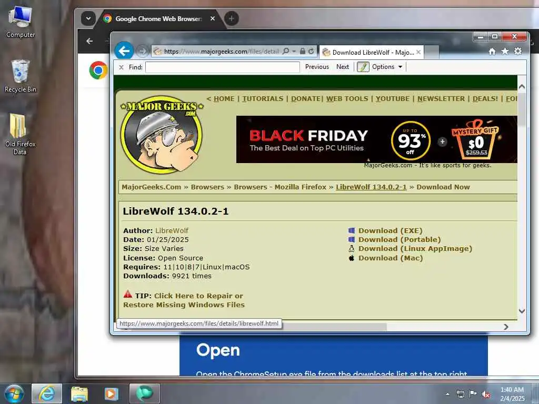Image resolution: width=539 pixels, height=404 pixels.
Task: Click Chrome window tab search dropdown arrow
Action: 88,18
